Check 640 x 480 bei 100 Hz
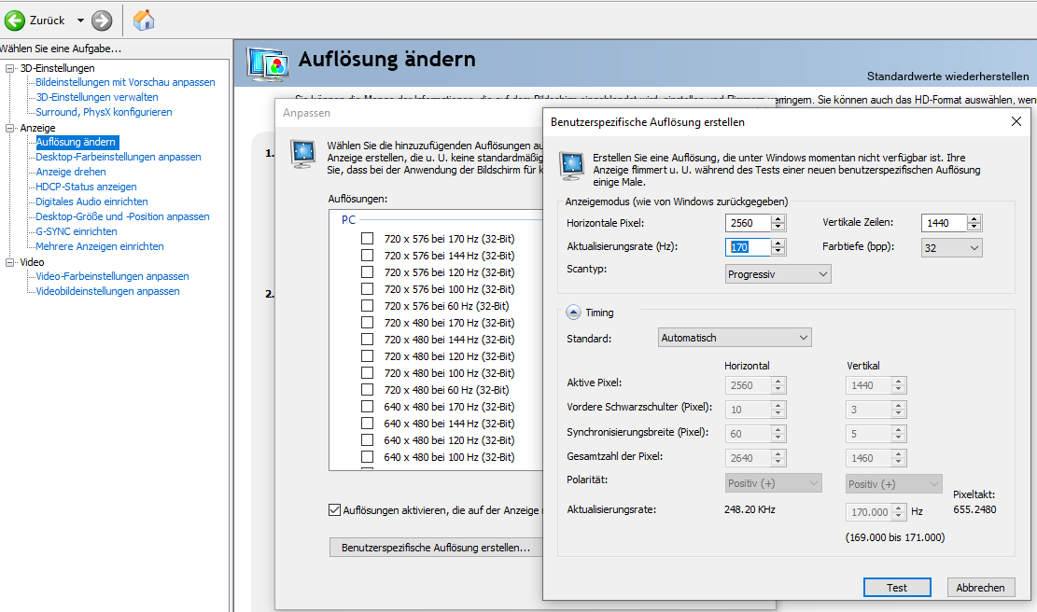This screenshot has height=612, width=1037. [368, 457]
